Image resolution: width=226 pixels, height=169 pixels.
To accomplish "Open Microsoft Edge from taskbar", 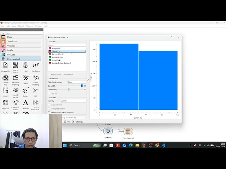I will pyautogui.click(x=131, y=145).
